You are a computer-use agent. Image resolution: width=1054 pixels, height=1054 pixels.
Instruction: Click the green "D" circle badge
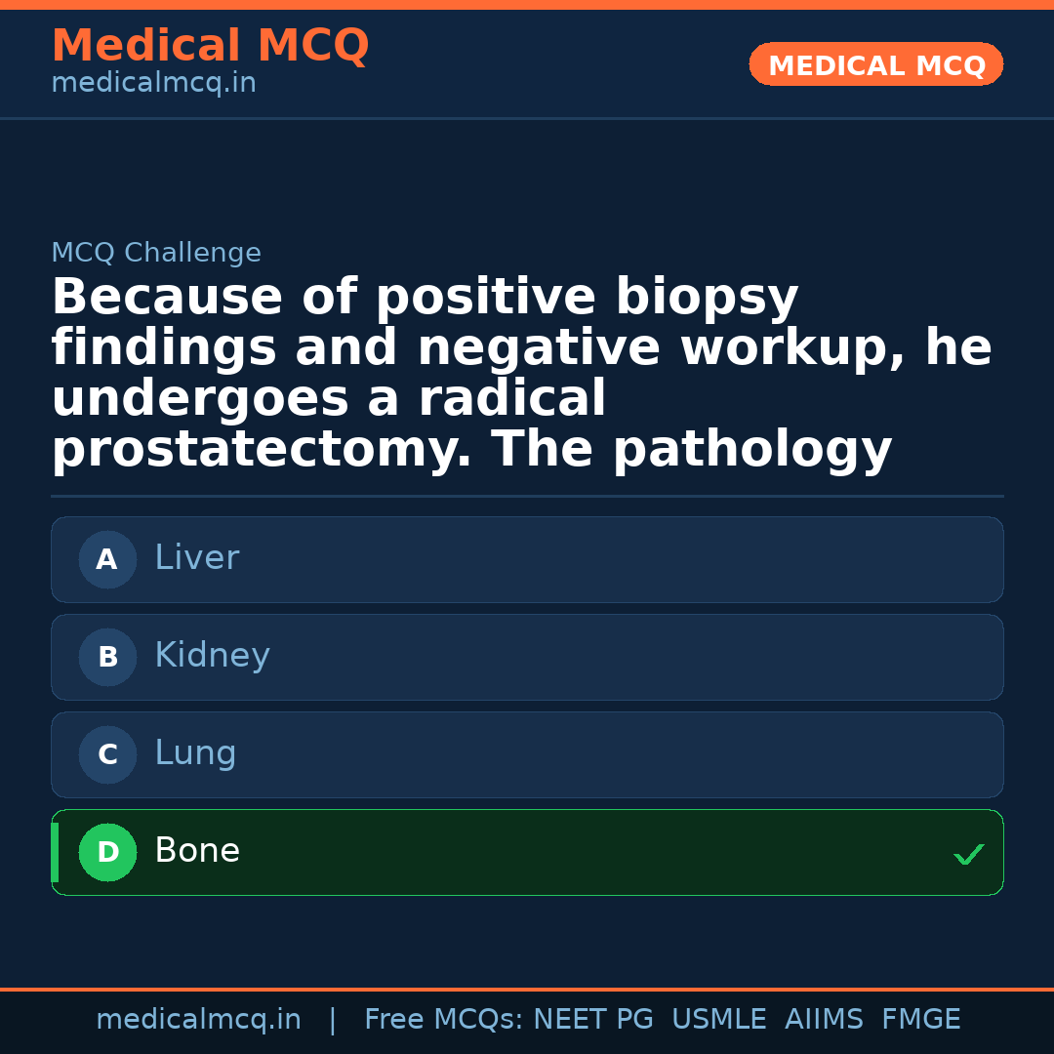coord(107,852)
